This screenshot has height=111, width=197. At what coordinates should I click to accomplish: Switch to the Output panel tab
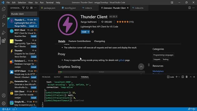click(x=57, y=77)
